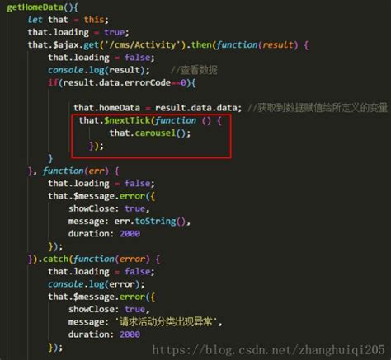Click the 'this' keyword in let statement
This screenshot has height=360, width=391.
[x=94, y=20]
